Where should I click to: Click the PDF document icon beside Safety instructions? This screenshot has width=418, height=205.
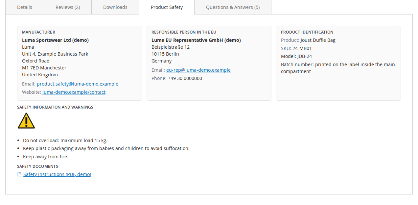click(19, 174)
